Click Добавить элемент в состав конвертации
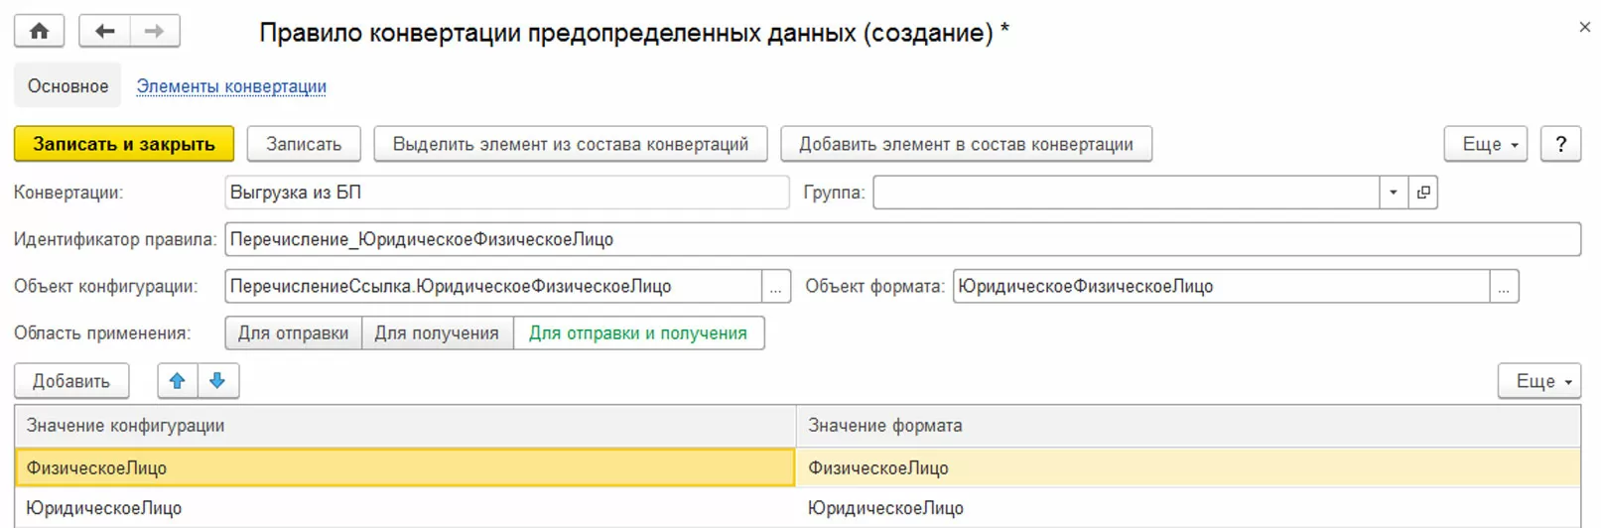Viewport: 1601px width, 528px height. (x=966, y=144)
